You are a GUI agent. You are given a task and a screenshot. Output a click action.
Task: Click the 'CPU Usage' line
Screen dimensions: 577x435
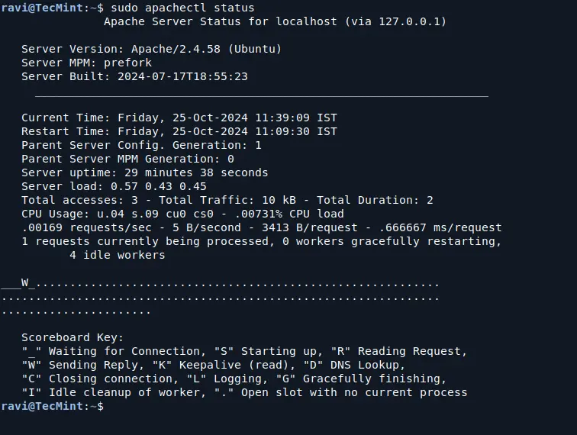(x=182, y=214)
